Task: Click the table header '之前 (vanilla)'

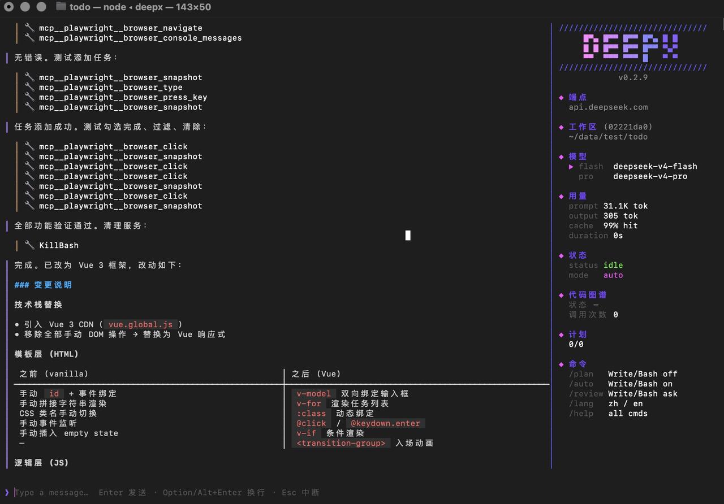Action: 54,374
